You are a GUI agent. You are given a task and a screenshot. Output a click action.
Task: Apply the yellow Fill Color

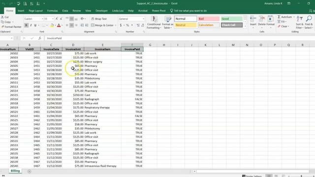(52, 25)
